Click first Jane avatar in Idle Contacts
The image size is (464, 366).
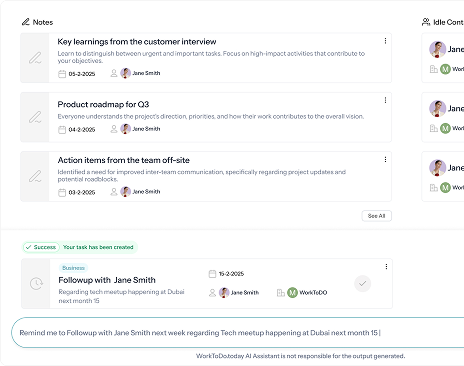(438, 49)
